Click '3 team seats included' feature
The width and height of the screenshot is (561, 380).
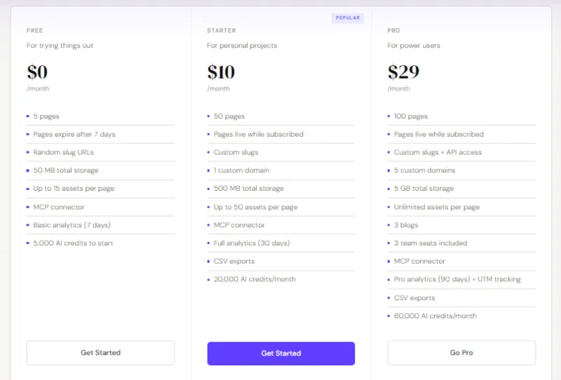[430, 243]
